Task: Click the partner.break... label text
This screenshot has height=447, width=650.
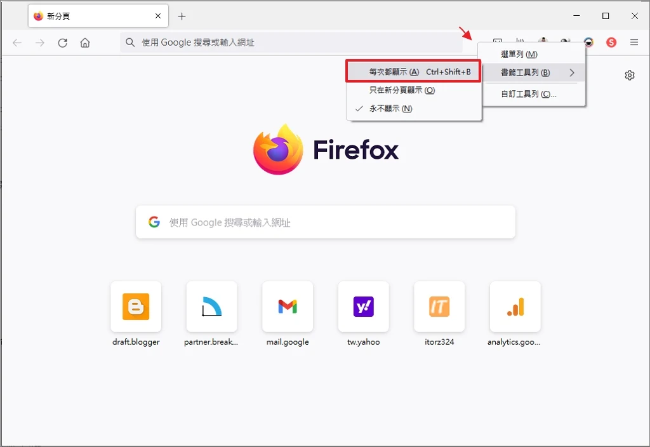Action: click(211, 342)
